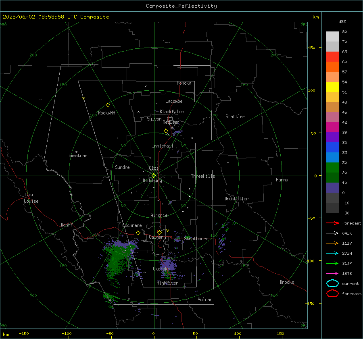Click the yellow V marker northeast of Calgary
The height and width of the screenshot is (339, 363).
click(168, 231)
